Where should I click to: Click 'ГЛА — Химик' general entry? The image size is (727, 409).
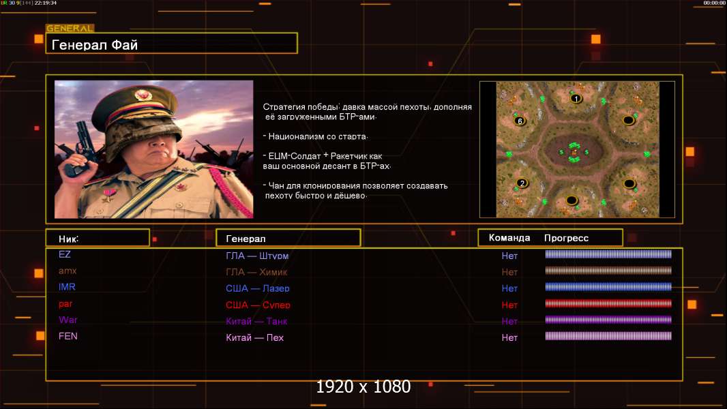[x=256, y=272]
